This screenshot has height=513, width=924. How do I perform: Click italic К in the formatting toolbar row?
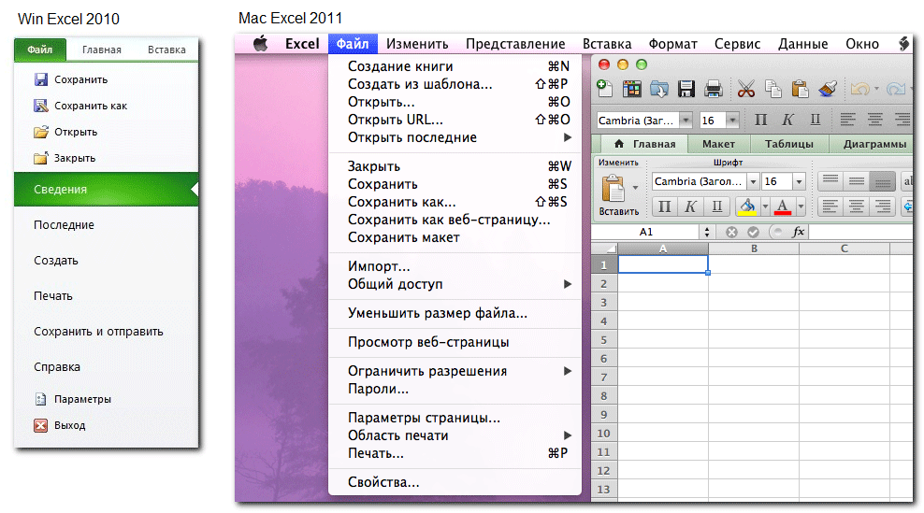pyautogui.click(x=787, y=121)
